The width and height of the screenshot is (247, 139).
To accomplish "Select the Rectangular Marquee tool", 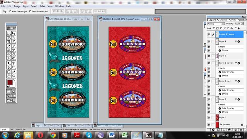I will (x=9, y=33).
